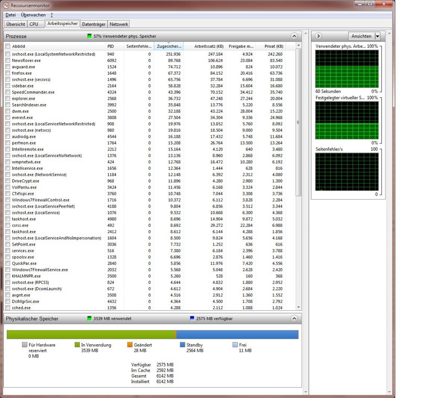Viewport: 430px width, 398px height.
Task: Click the Für Hardware reserviert legend square
Action: (25, 345)
